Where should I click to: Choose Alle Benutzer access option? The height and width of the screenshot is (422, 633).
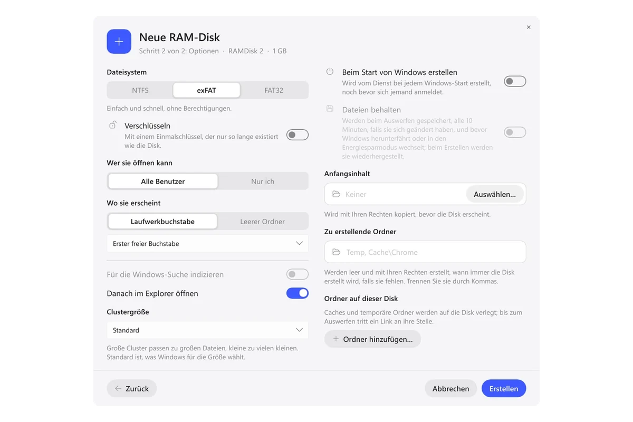163,181
